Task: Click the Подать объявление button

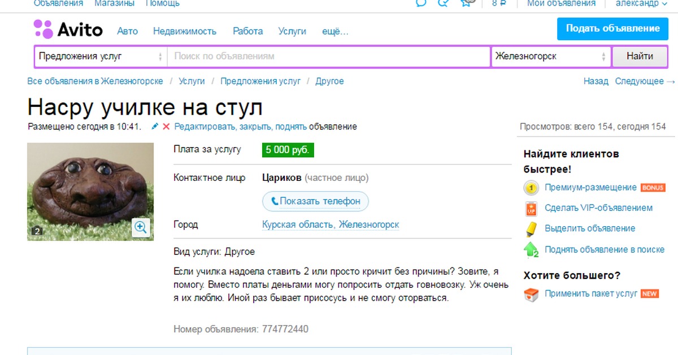Action: tap(612, 29)
